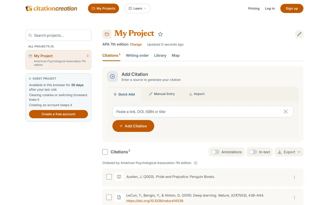Click the folder icon beside My Project title
The height and width of the screenshot is (205, 329).
pyautogui.click(x=107, y=34)
